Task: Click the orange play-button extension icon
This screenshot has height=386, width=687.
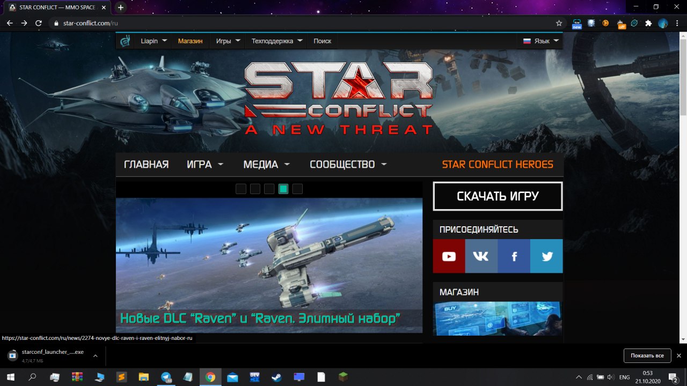Action: coord(606,23)
